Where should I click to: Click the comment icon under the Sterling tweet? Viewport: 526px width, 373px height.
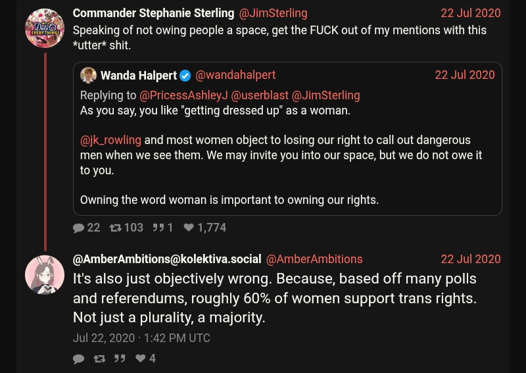(79, 228)
